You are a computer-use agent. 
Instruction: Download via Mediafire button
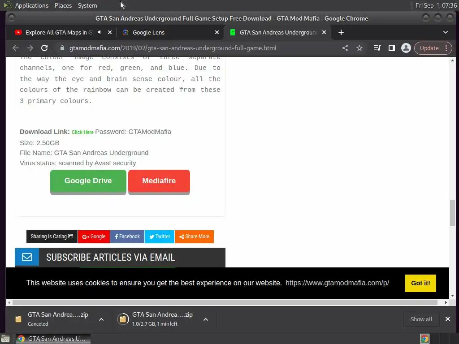159,181
